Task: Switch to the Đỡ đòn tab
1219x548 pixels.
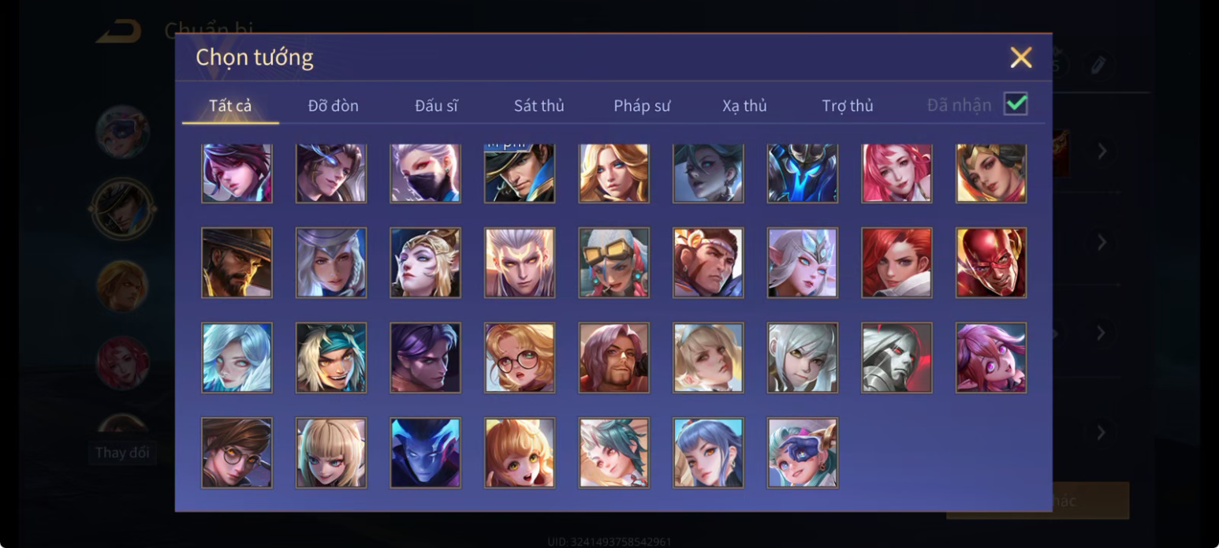Action: 334,106
